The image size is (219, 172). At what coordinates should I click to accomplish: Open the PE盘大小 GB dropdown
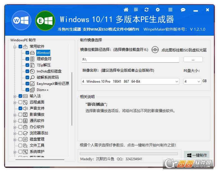[x=192, y=82]
